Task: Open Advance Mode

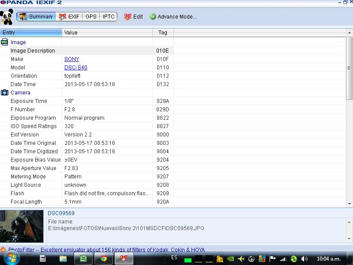Action: (x=173, y=17)
